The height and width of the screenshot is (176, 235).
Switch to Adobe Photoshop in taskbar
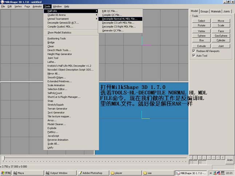click(93, 173)
